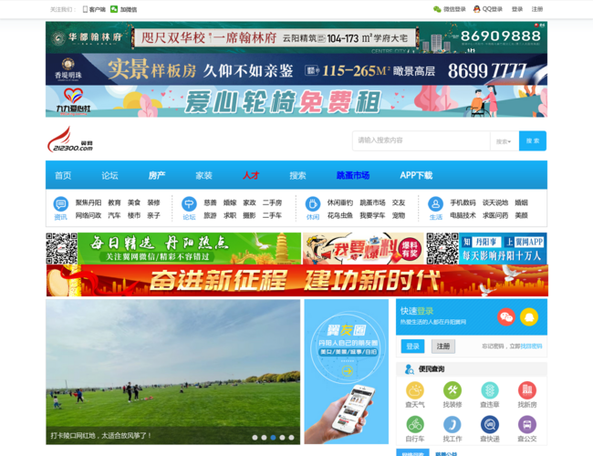Open the 二手房 category link
593x456 pixels.
tap(272, 202)
